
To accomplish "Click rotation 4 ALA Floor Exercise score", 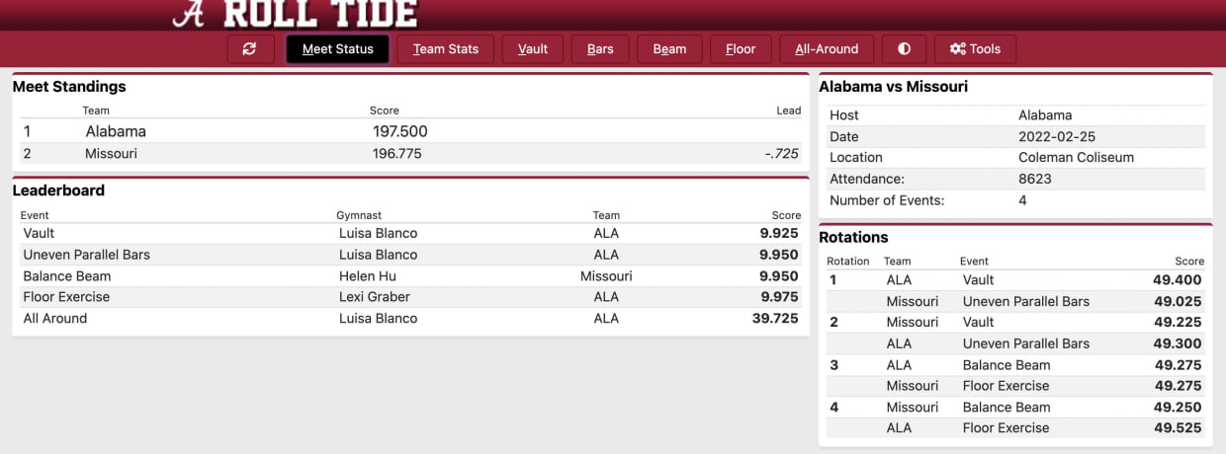I will pos(1178,428).
